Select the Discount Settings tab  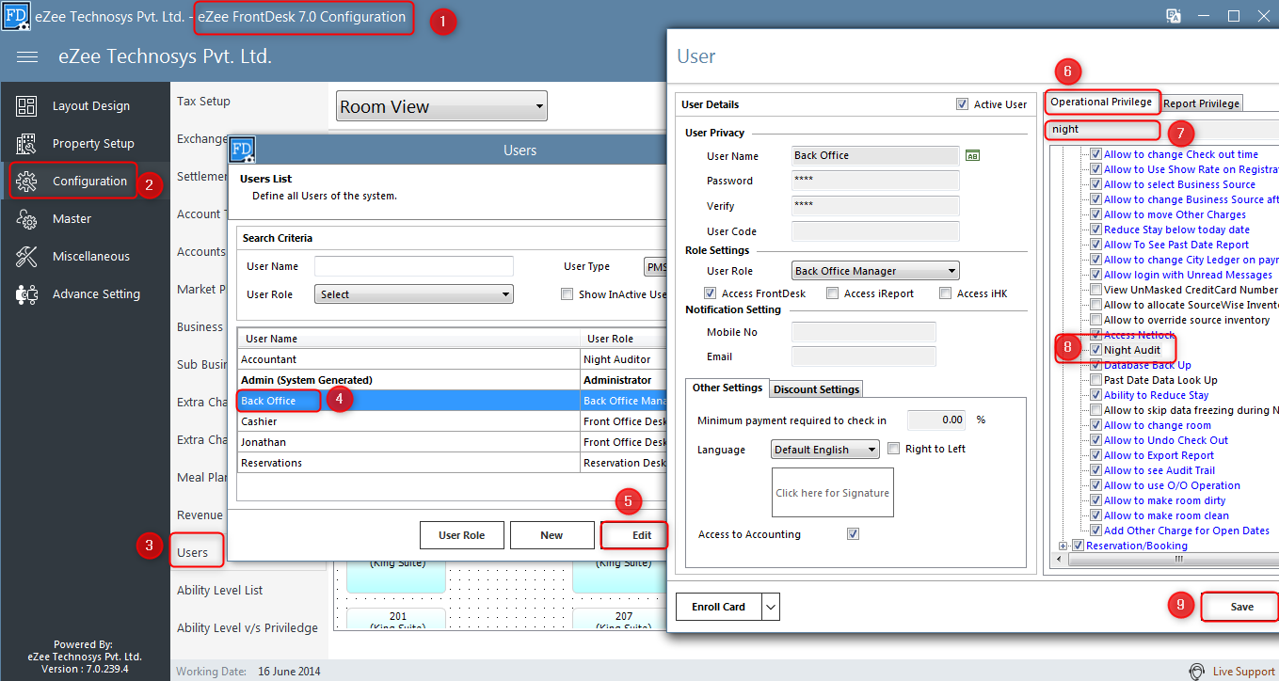[816, 389]
